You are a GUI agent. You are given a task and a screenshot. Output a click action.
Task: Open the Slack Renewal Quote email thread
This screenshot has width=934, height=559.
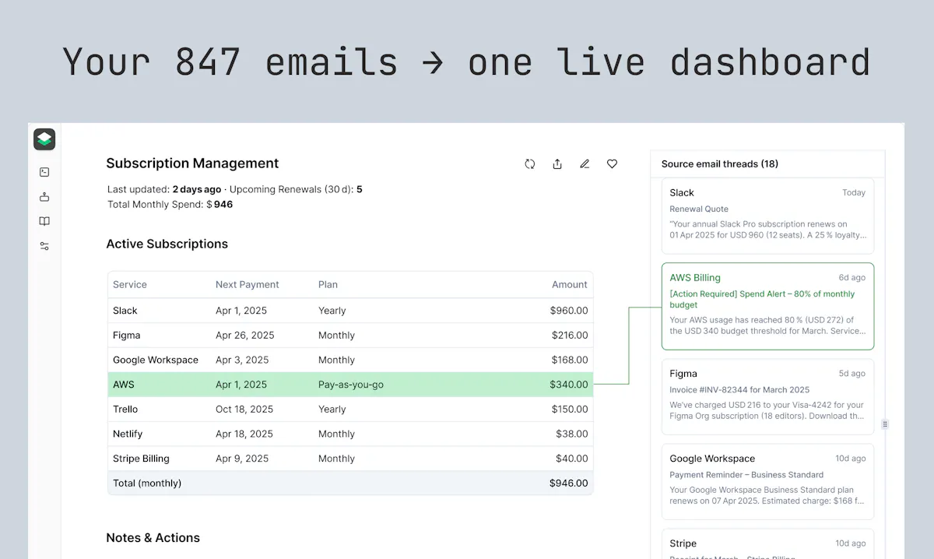coord(767,216)
